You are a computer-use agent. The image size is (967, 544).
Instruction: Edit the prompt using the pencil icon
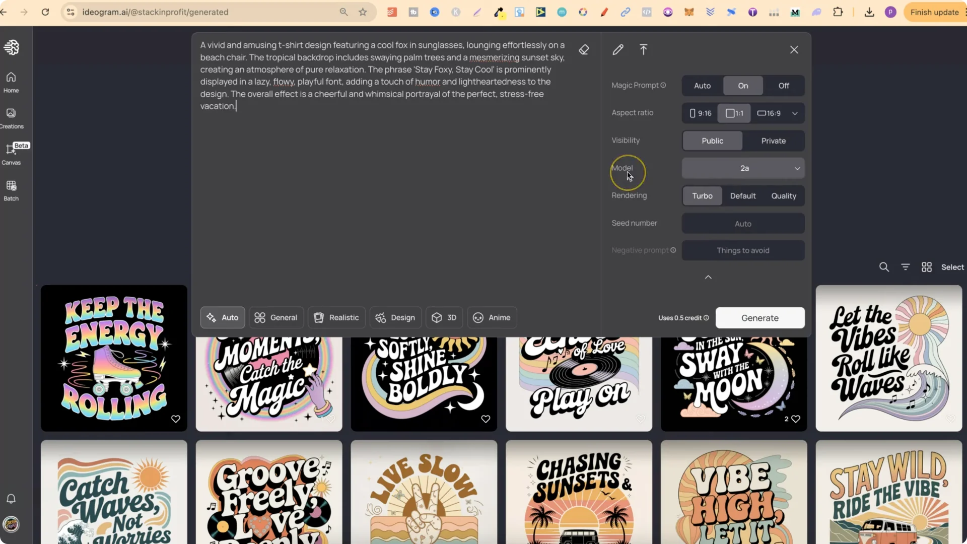618,49
